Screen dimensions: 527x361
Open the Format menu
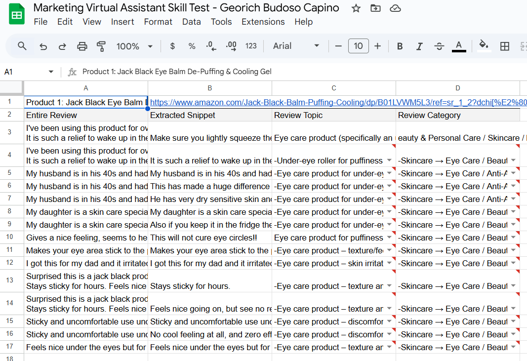click(158, 22)
